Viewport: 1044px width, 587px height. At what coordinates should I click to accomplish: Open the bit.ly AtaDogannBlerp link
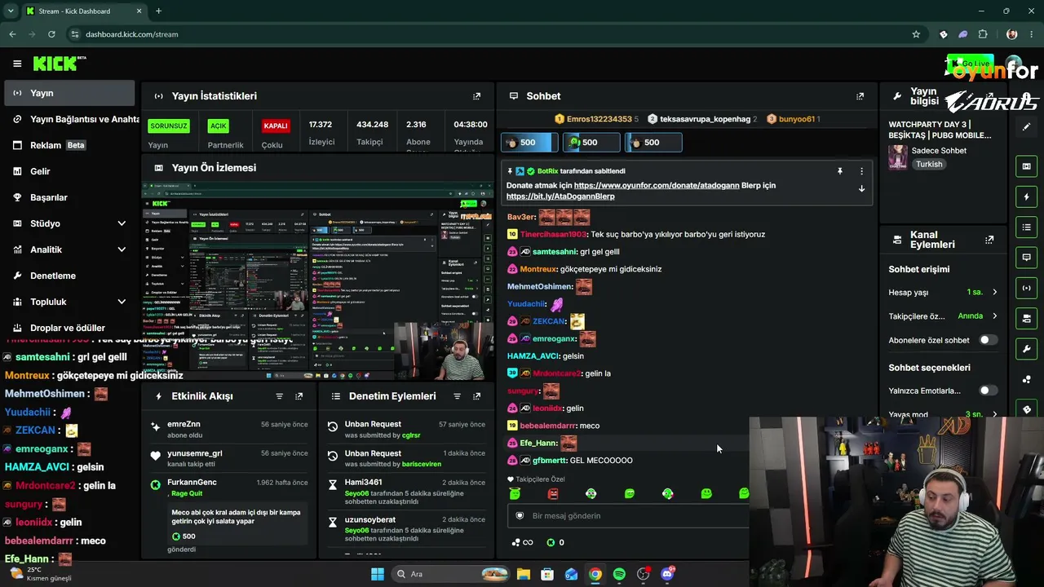coord(560,196)
